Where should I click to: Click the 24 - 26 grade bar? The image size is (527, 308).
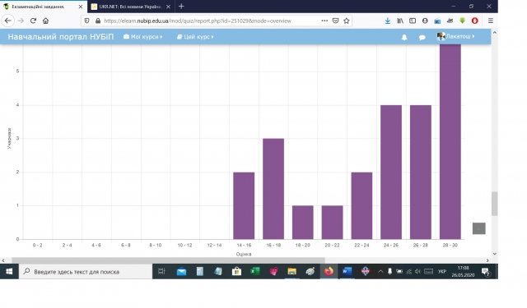[391, 172]
